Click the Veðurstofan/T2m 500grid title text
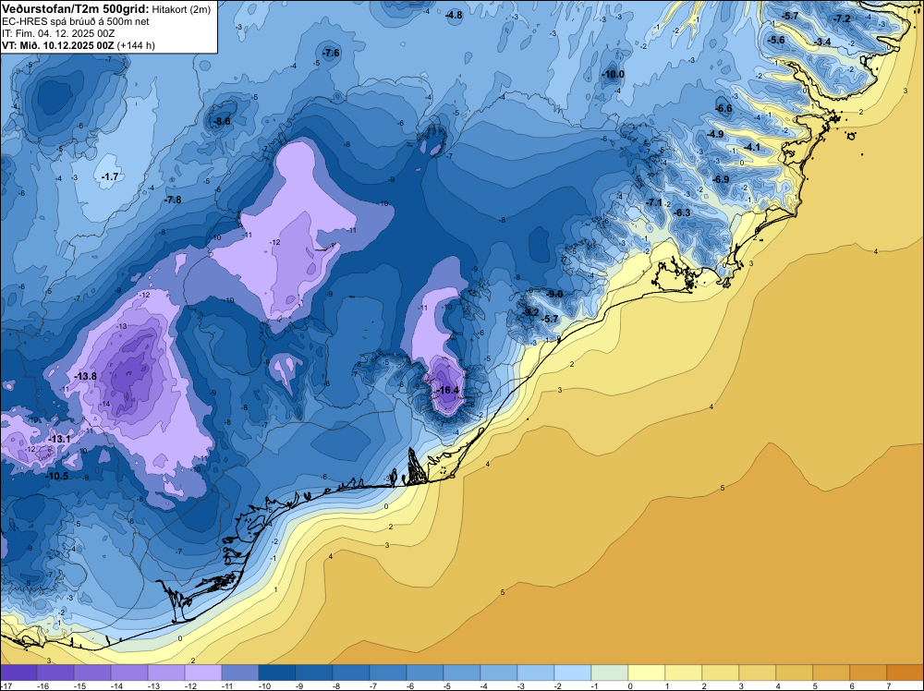Screen dimensions: 924x691 [74, 9]
